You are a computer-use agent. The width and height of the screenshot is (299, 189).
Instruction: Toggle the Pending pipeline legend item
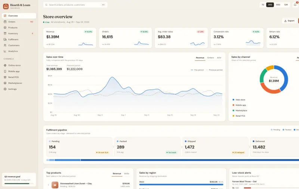(x=275, y=130)
